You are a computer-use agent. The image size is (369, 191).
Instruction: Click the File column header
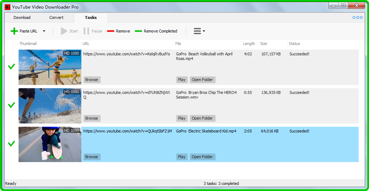coord(178,44)
